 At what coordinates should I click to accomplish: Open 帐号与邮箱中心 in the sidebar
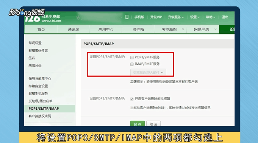point(40,79)
